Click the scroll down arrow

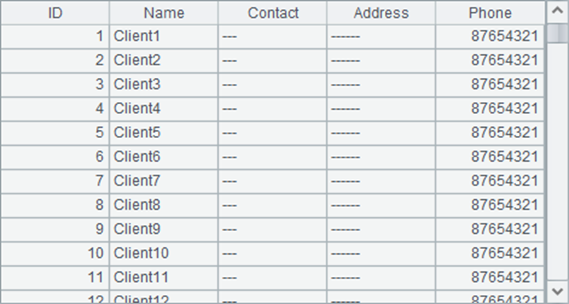pos(557,290)
